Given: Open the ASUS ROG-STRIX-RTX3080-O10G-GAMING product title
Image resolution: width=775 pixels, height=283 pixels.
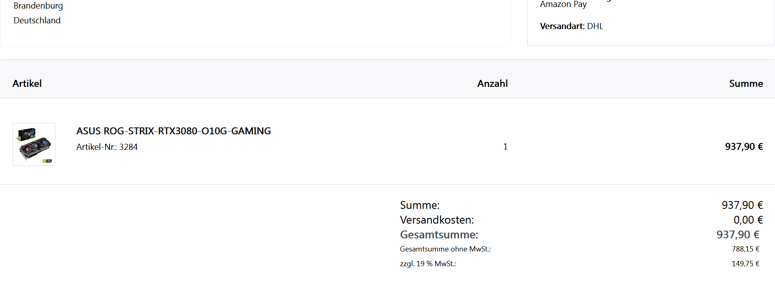Looking at the screenshot, I should pyautogui.click(x=174, y=131).
